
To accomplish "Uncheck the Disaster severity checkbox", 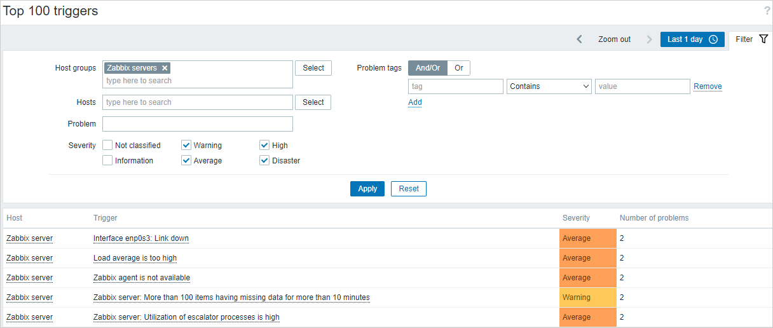I will pyautogui.click(x=264, y=160).
